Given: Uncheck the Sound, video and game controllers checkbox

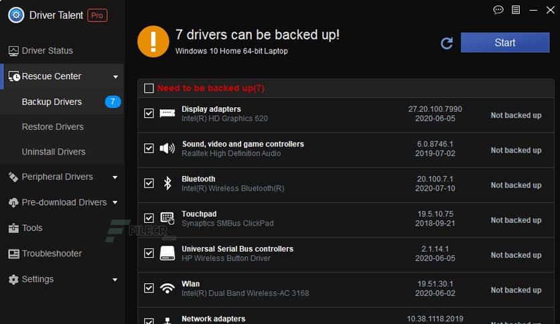Looking at the screenshot, I should click(149, 148).
